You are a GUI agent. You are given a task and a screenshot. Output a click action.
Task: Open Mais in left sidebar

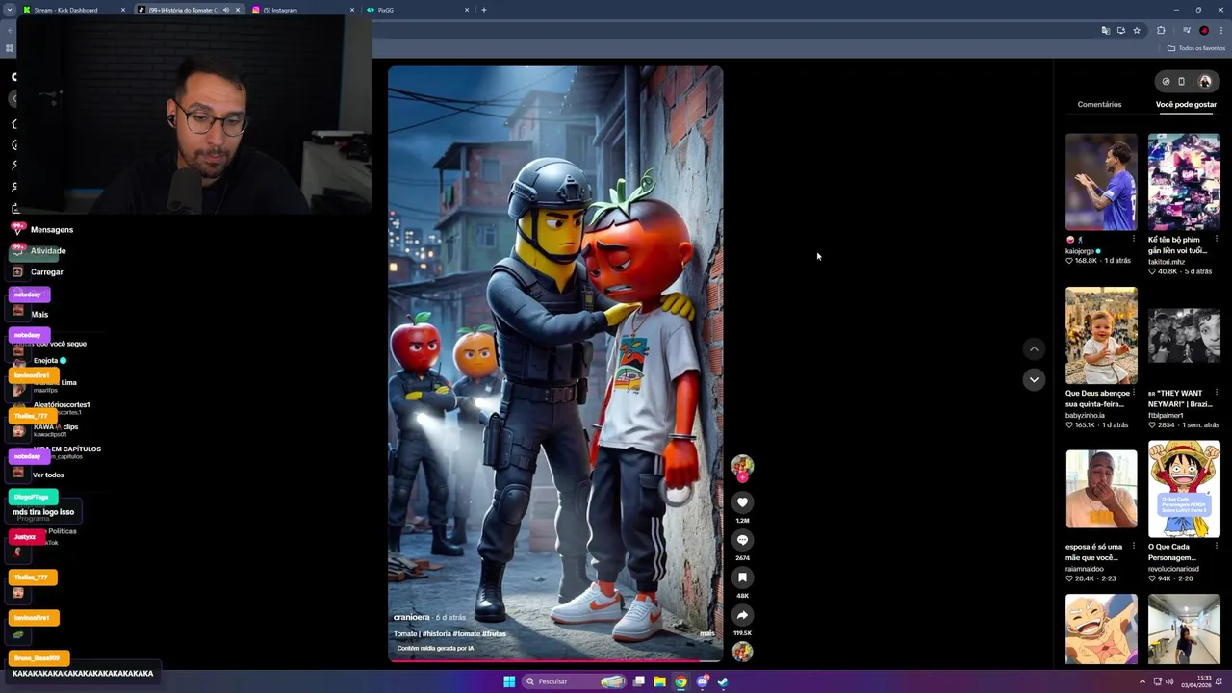38,315
